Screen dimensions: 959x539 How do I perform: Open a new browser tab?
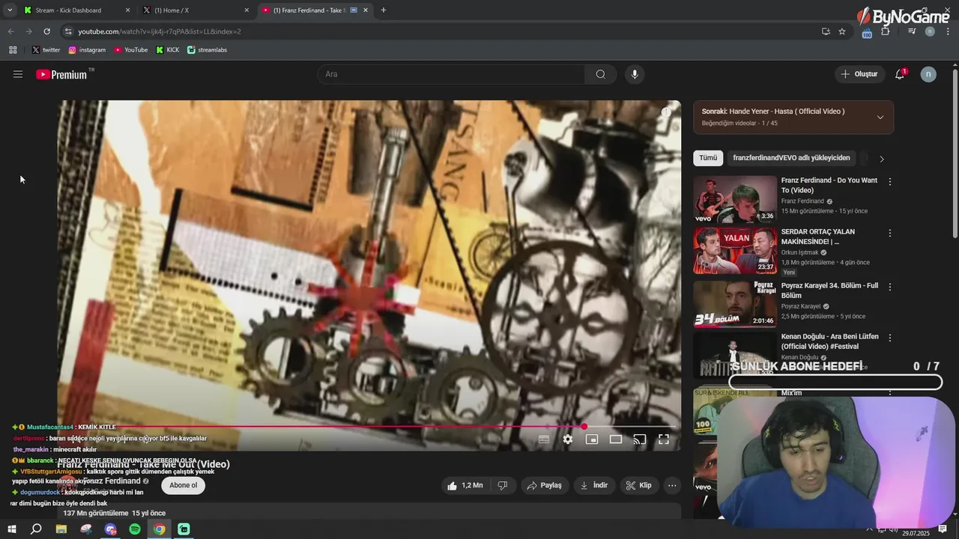coord(384,10)
